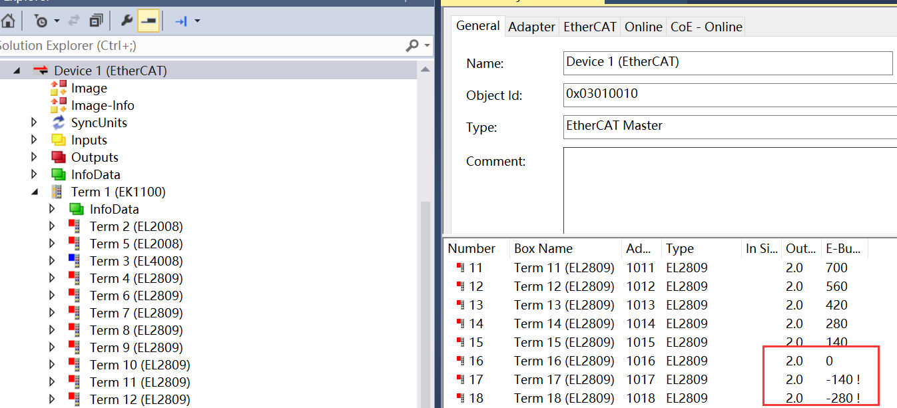Click the E-Bus value 560
This screenshot has width=897, height=408.
(836, 286)
